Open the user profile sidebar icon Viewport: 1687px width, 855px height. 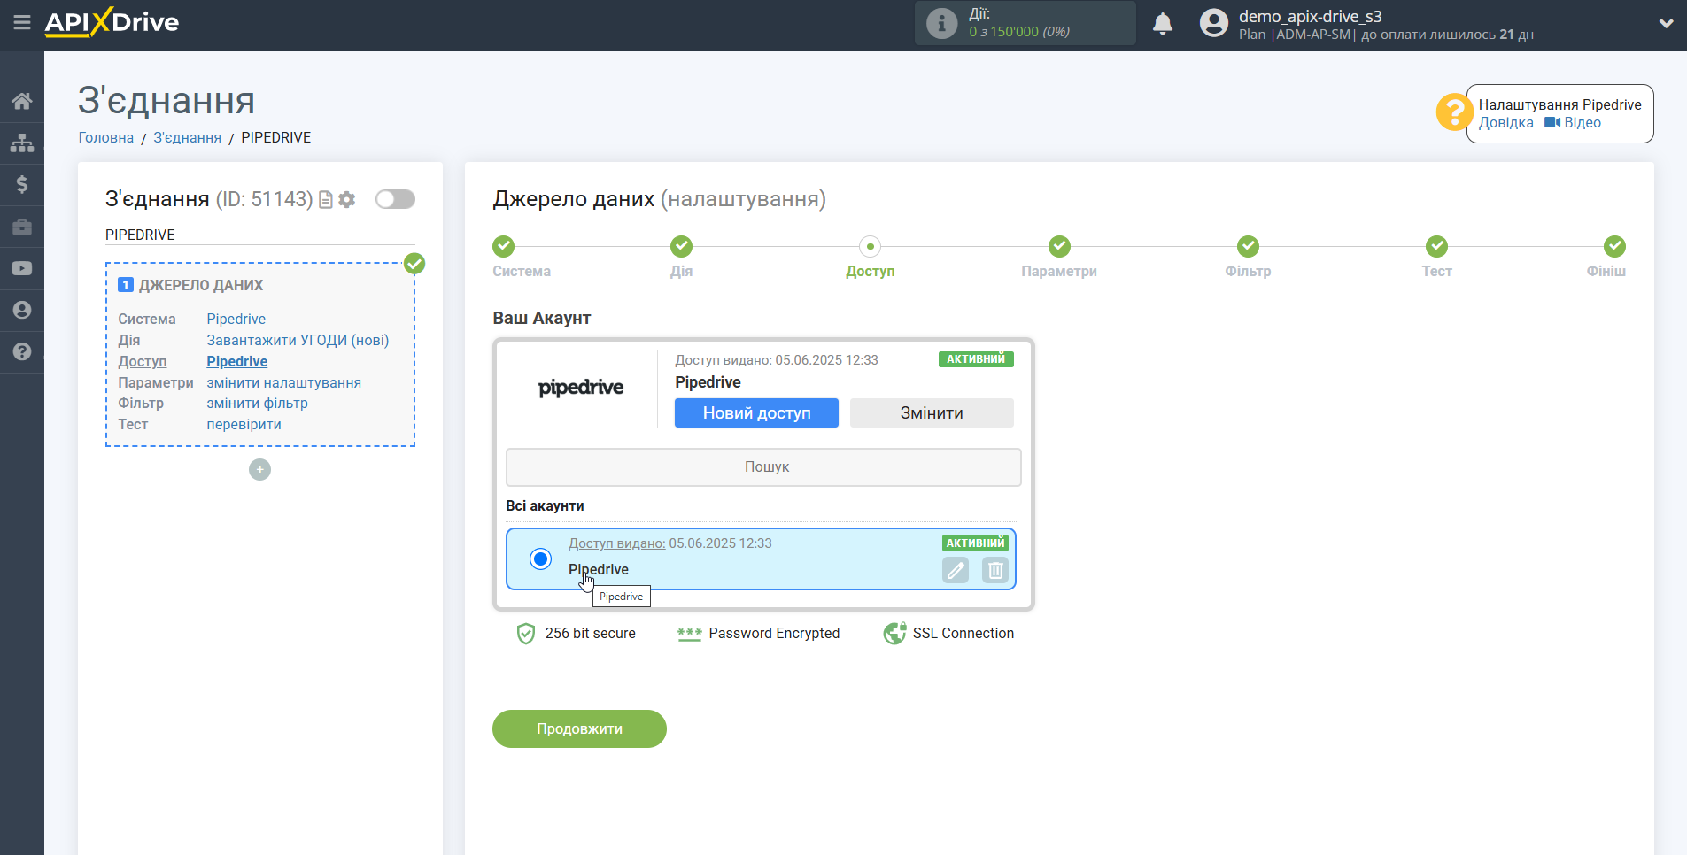coord(22,310)
